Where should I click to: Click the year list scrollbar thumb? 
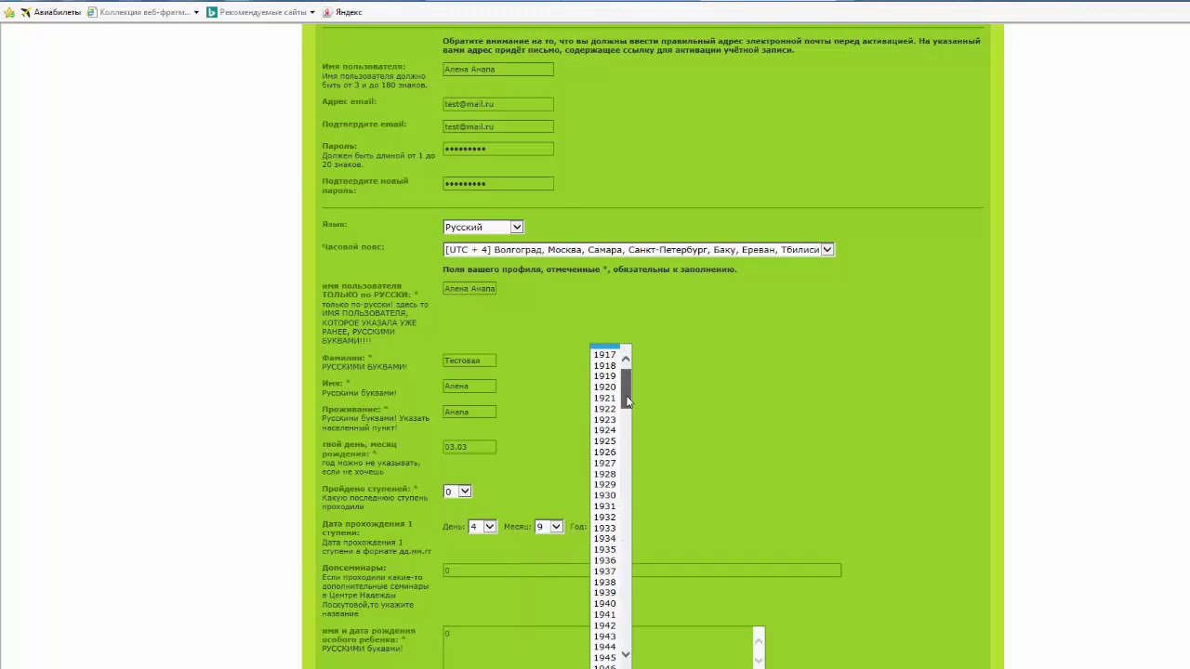626,387
